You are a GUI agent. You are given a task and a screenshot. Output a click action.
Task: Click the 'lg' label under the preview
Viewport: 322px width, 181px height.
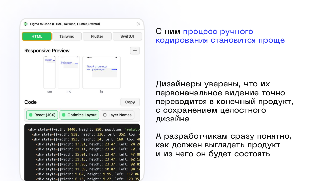(101, 91)
